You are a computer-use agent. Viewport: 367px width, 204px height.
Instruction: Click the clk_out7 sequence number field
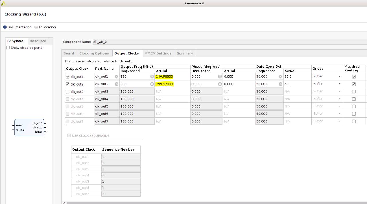[121, 194]
